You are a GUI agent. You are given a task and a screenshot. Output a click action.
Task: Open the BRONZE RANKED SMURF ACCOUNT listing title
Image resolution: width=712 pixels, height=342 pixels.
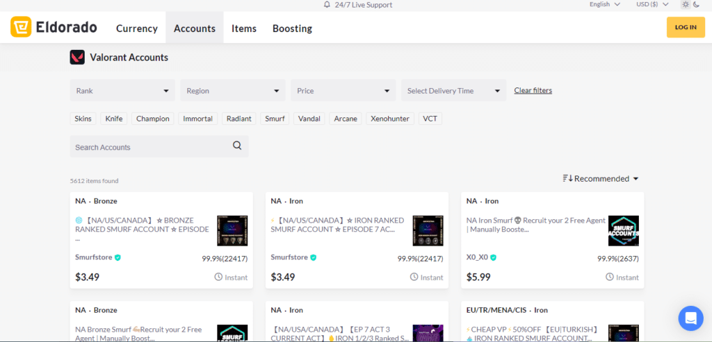pos(142,229)
